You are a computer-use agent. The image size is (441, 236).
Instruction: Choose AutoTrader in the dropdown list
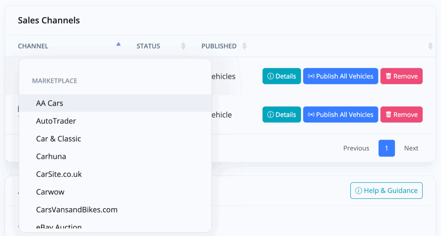(115, 121)
